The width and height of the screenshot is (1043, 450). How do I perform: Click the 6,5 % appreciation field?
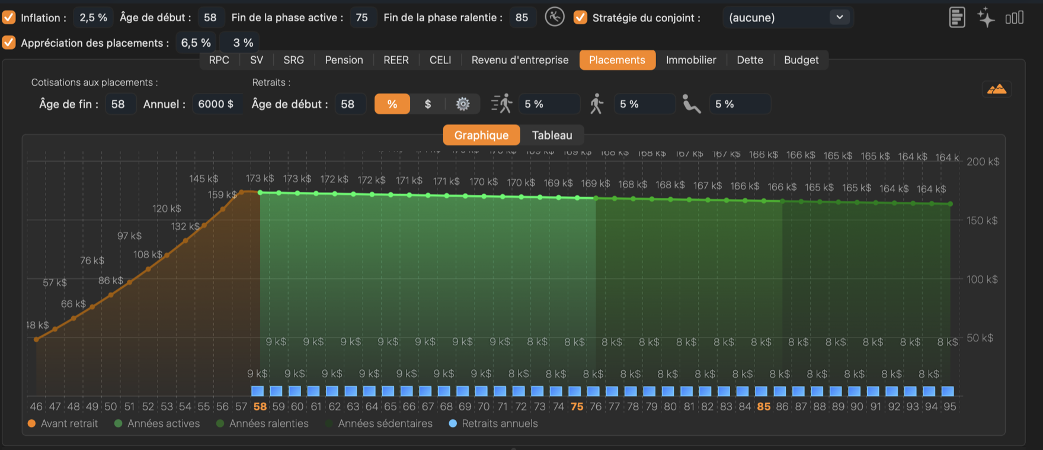click(196, 43)
